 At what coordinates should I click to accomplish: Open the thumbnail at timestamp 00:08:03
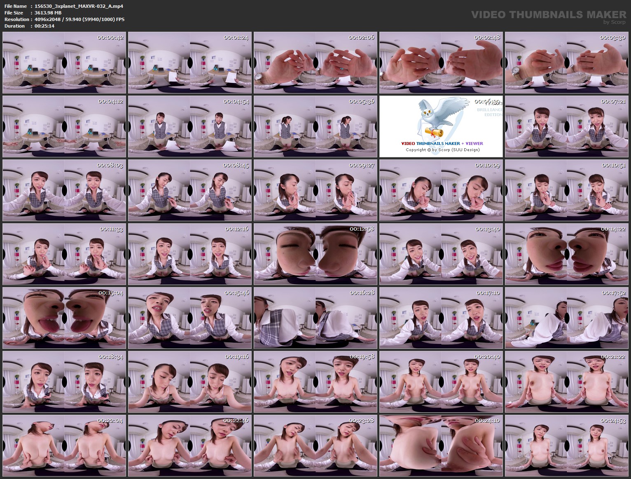[64, 191]
